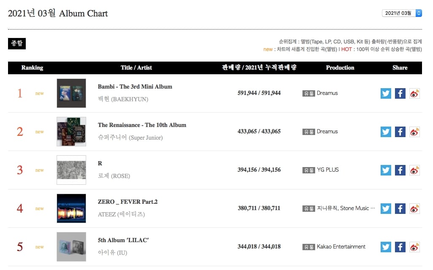
Task: Share LILAC album on Twitter
Action: [386, 247]
